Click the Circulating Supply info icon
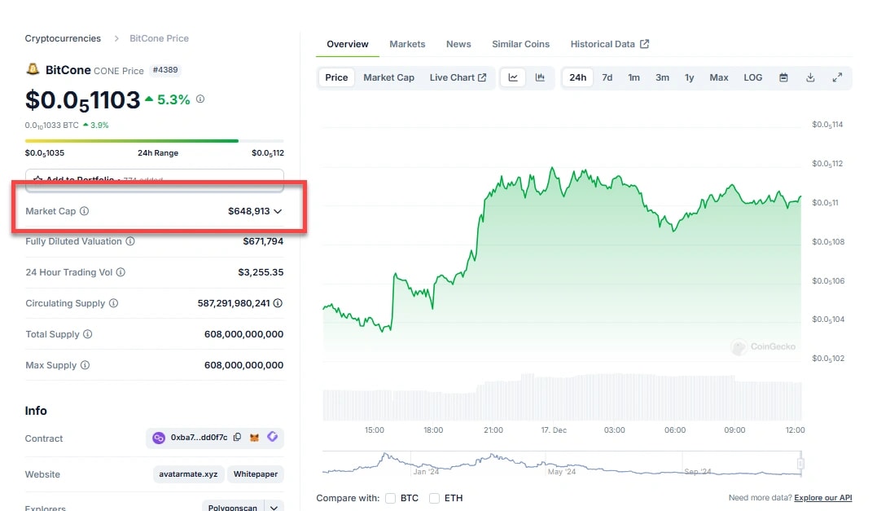Viewport: 890px width, 511px height. point(113,303)
